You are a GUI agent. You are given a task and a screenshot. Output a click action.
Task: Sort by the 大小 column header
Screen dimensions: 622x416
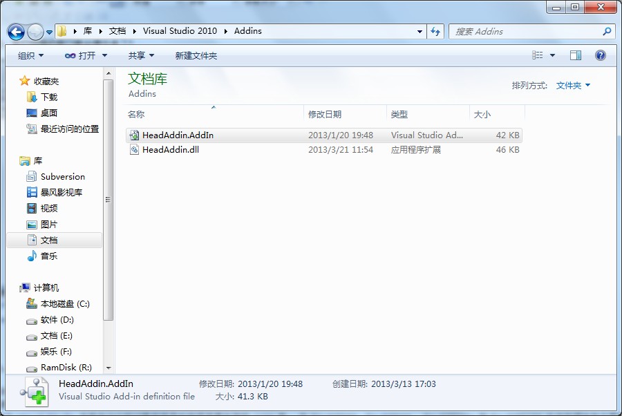(x=482, y=114)
